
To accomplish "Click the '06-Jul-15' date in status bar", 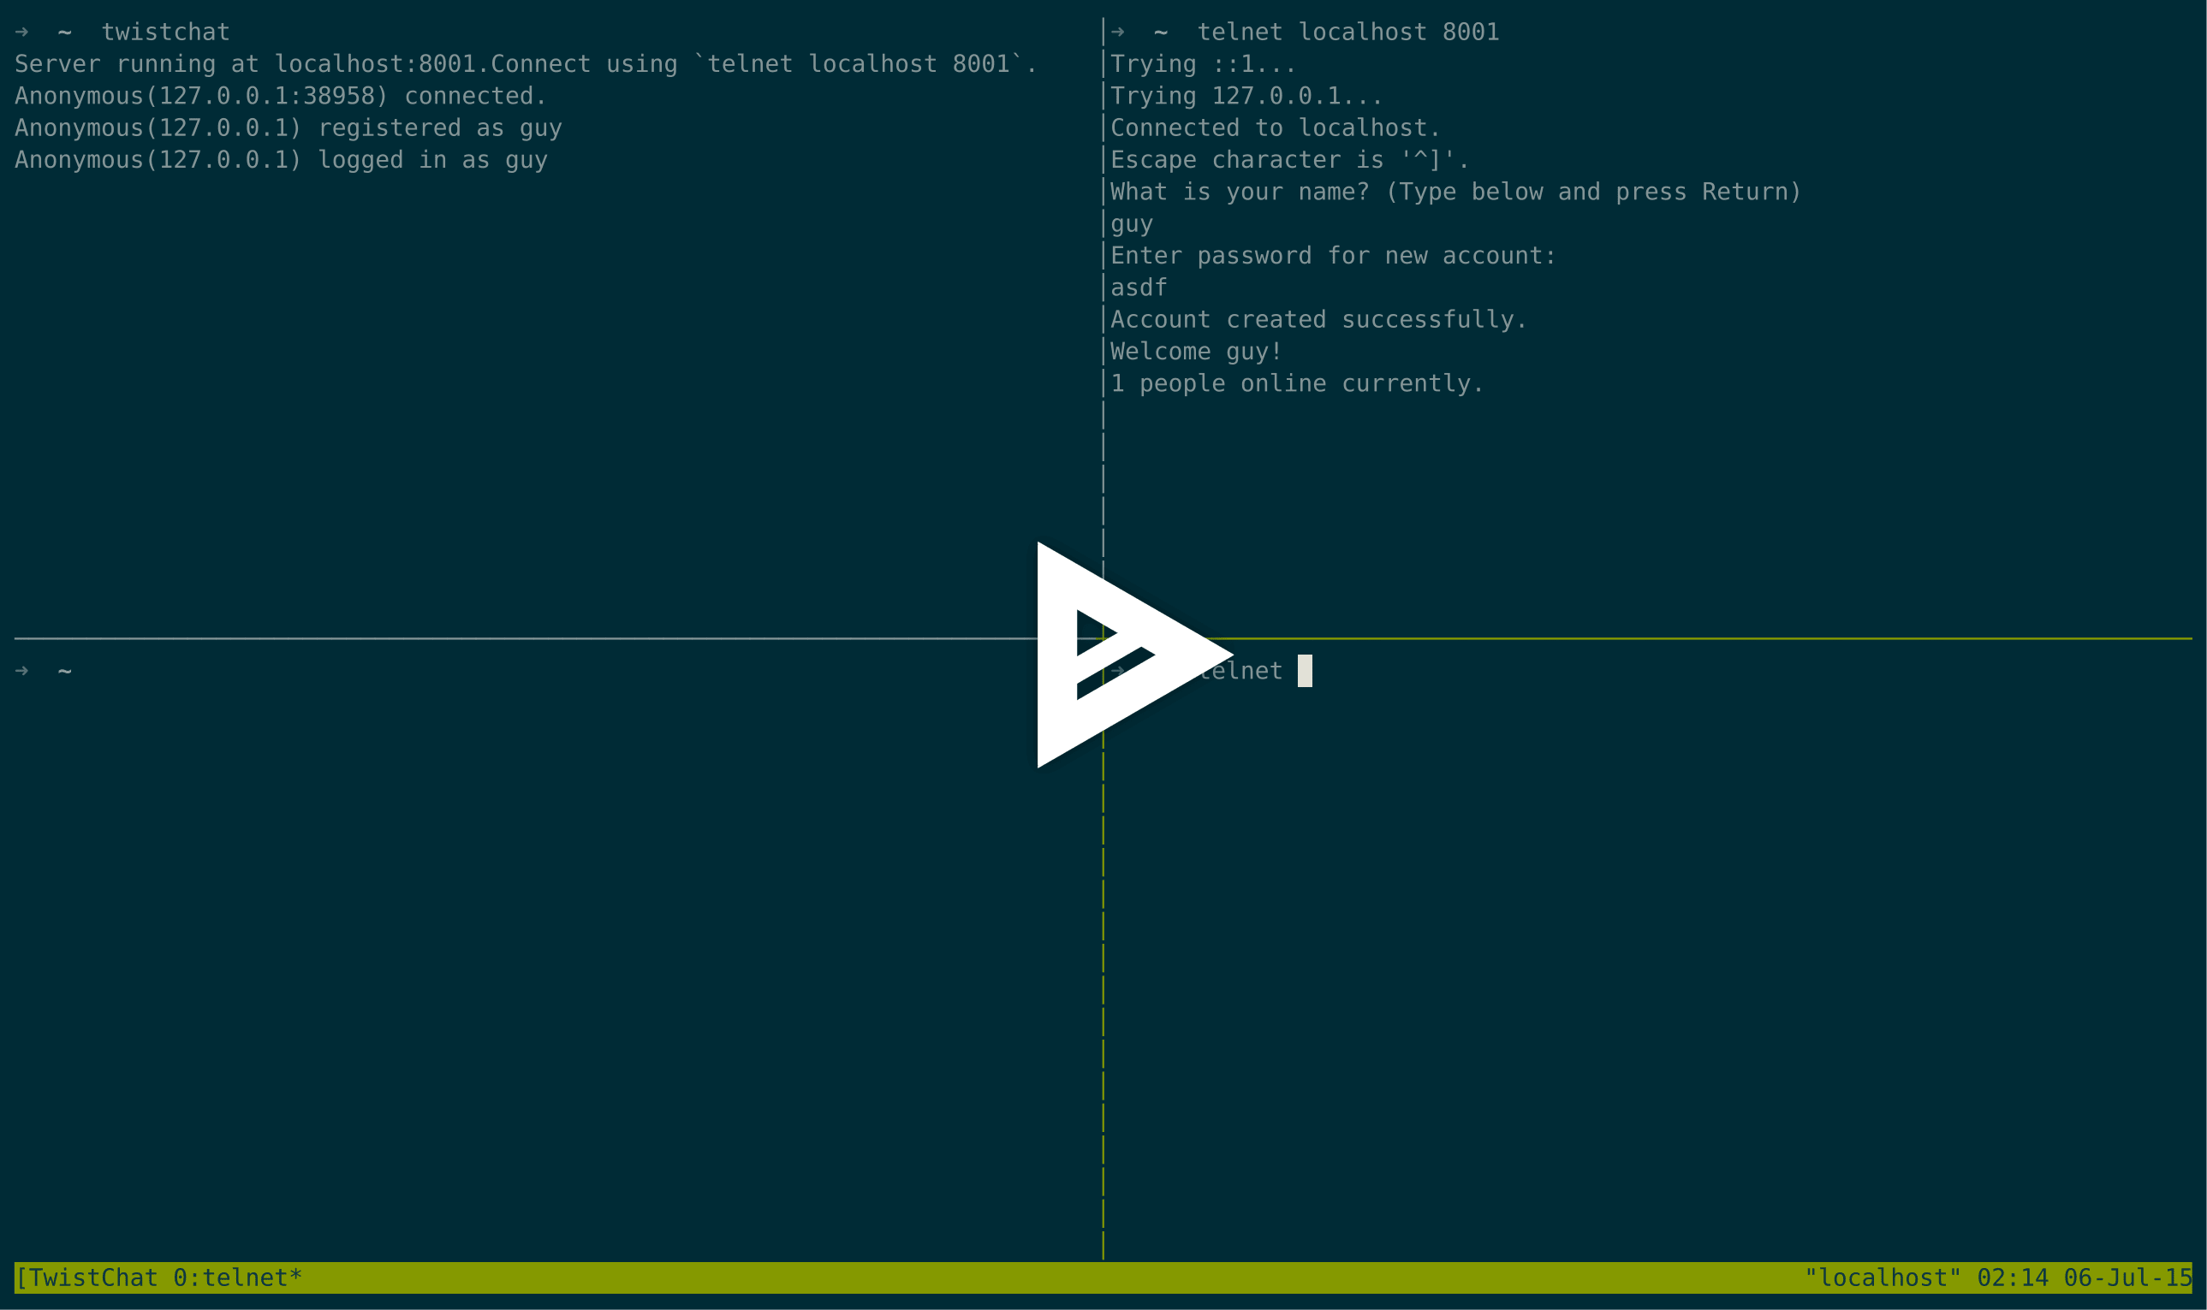I will [2127, 1277].
